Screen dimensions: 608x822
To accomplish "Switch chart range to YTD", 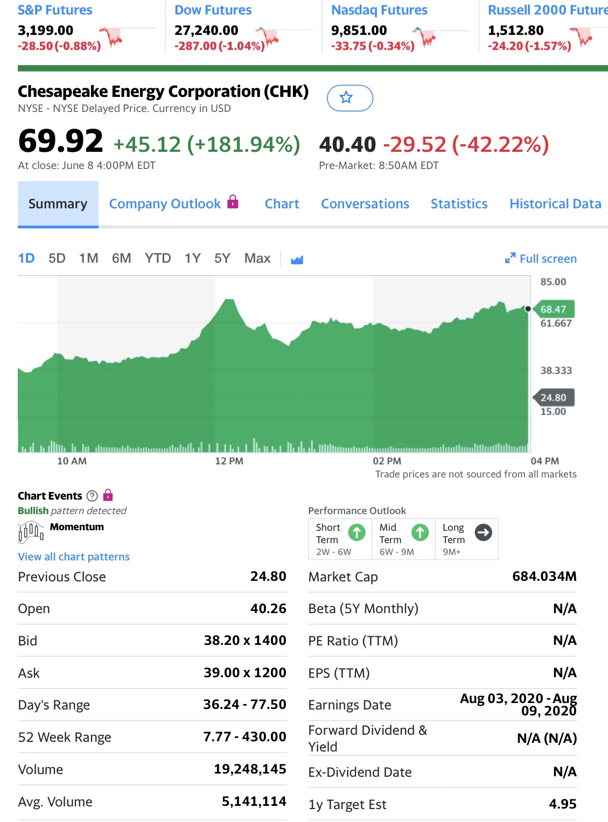I will [157, 258].
